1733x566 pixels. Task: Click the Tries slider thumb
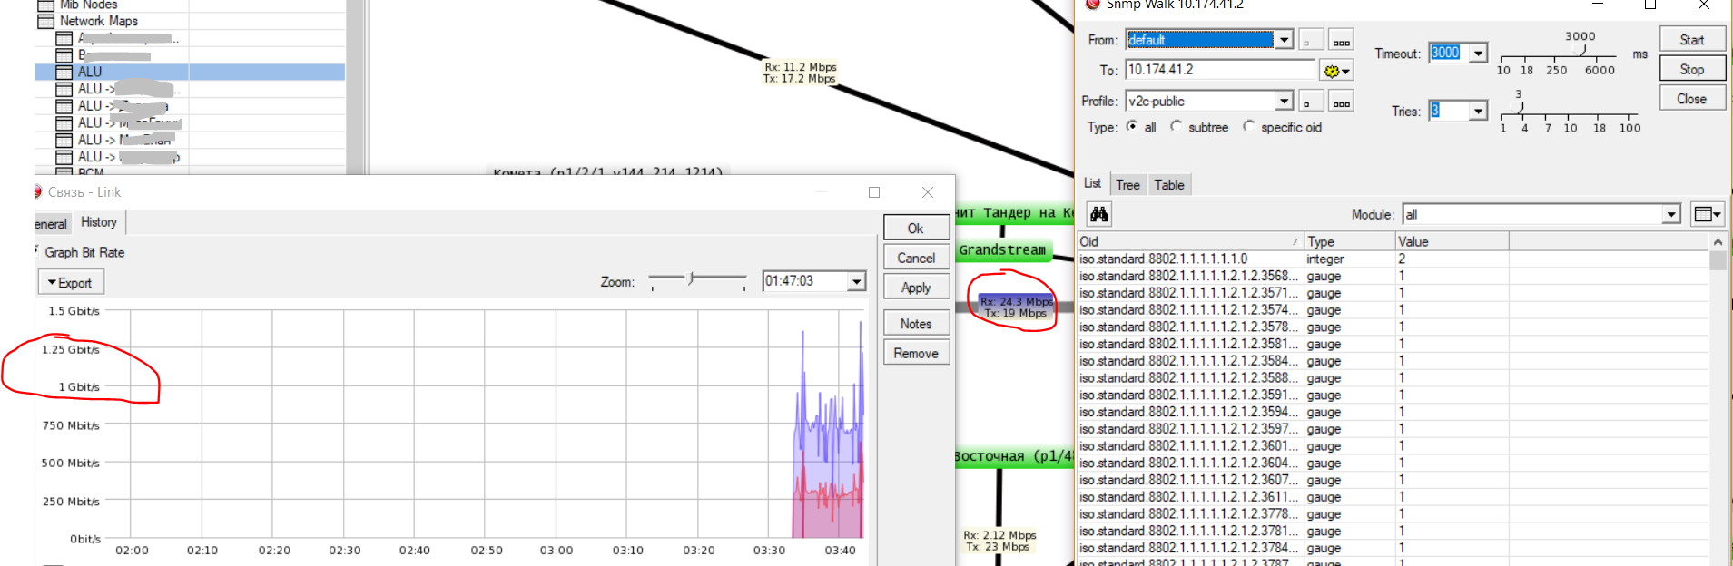pyautogui.click(x=1518, y=108)
